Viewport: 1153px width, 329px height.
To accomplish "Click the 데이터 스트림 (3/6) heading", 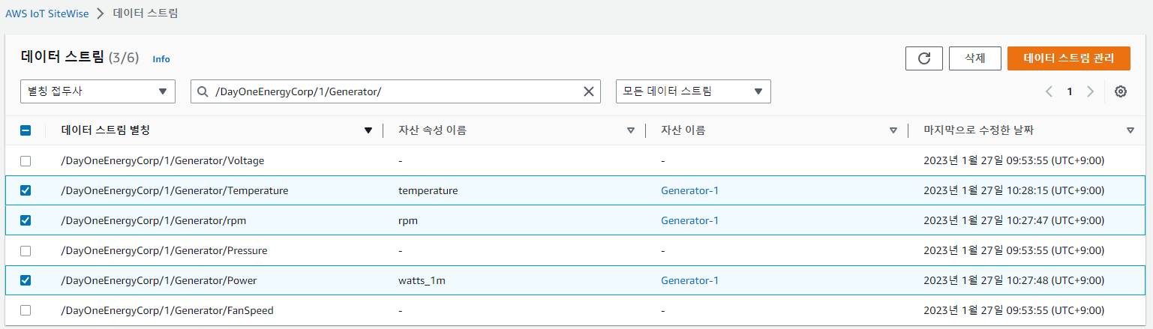I will click(80, 58).
